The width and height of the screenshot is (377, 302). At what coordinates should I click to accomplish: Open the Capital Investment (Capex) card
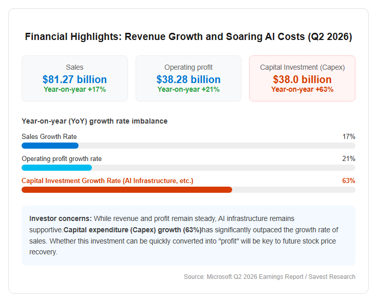302,78
